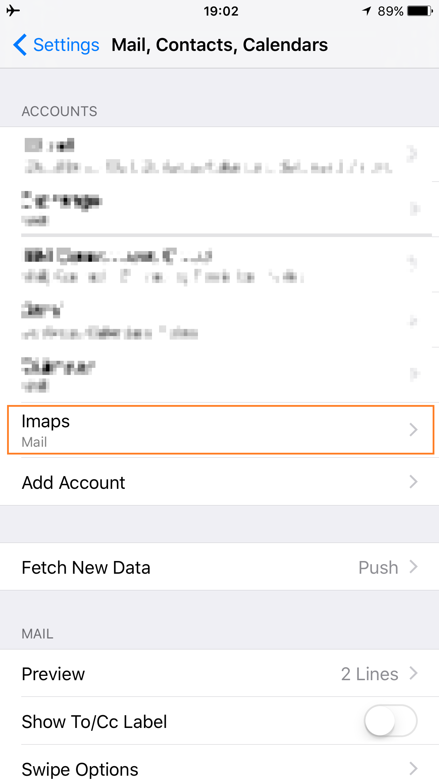
Task: Expand Fetch New Data Push chevron
Action: 413,567
